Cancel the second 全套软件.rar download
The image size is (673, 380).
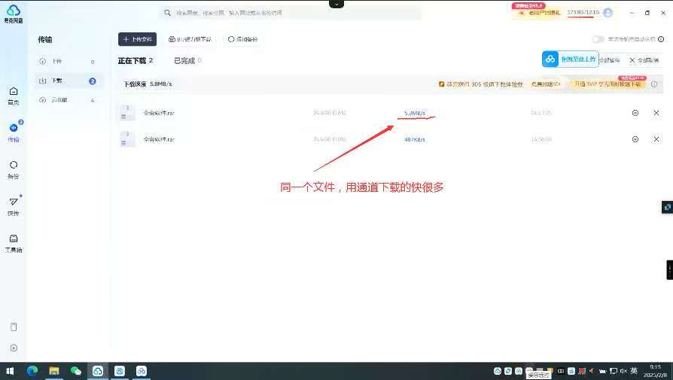pyautogui.click(x=656, y=139)
